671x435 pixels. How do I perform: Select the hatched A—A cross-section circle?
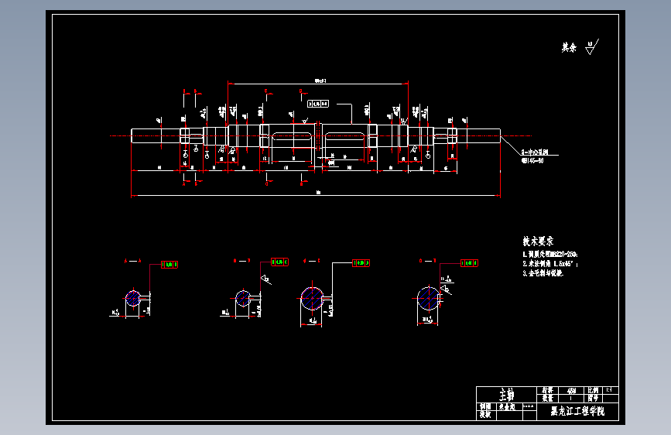tap(133, 298)
